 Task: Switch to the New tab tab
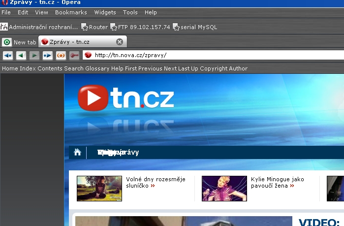pos(19,42)
